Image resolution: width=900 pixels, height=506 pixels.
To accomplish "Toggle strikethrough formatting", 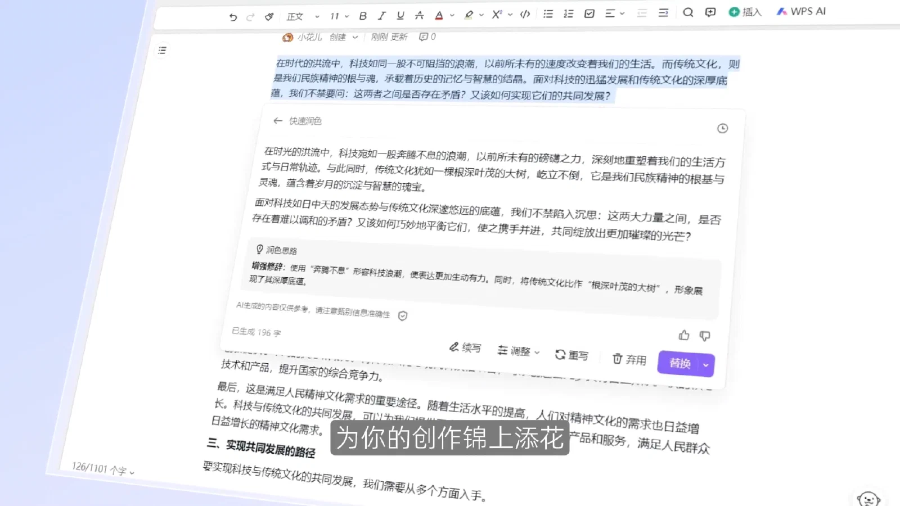I will click(419, 15).
